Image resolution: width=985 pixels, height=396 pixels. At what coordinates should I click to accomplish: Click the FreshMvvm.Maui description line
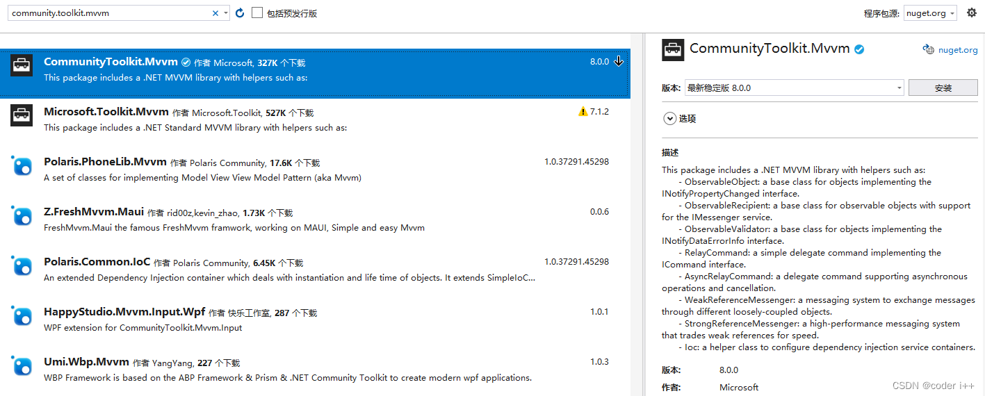click(x=234, y=228)
